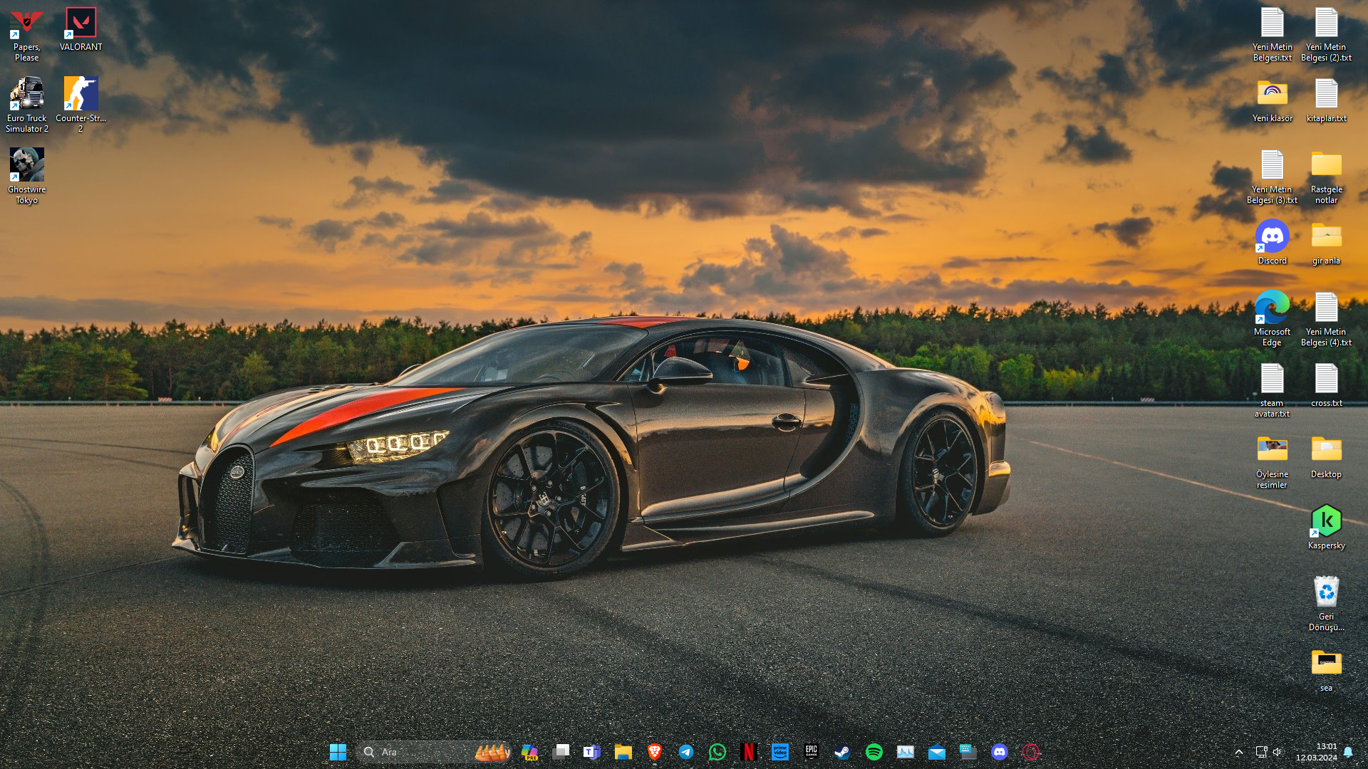The height and width of the screenshot is (769, 1368).
Task: Select the VALORANT desktop shortcut
Action: coord(81,29)
